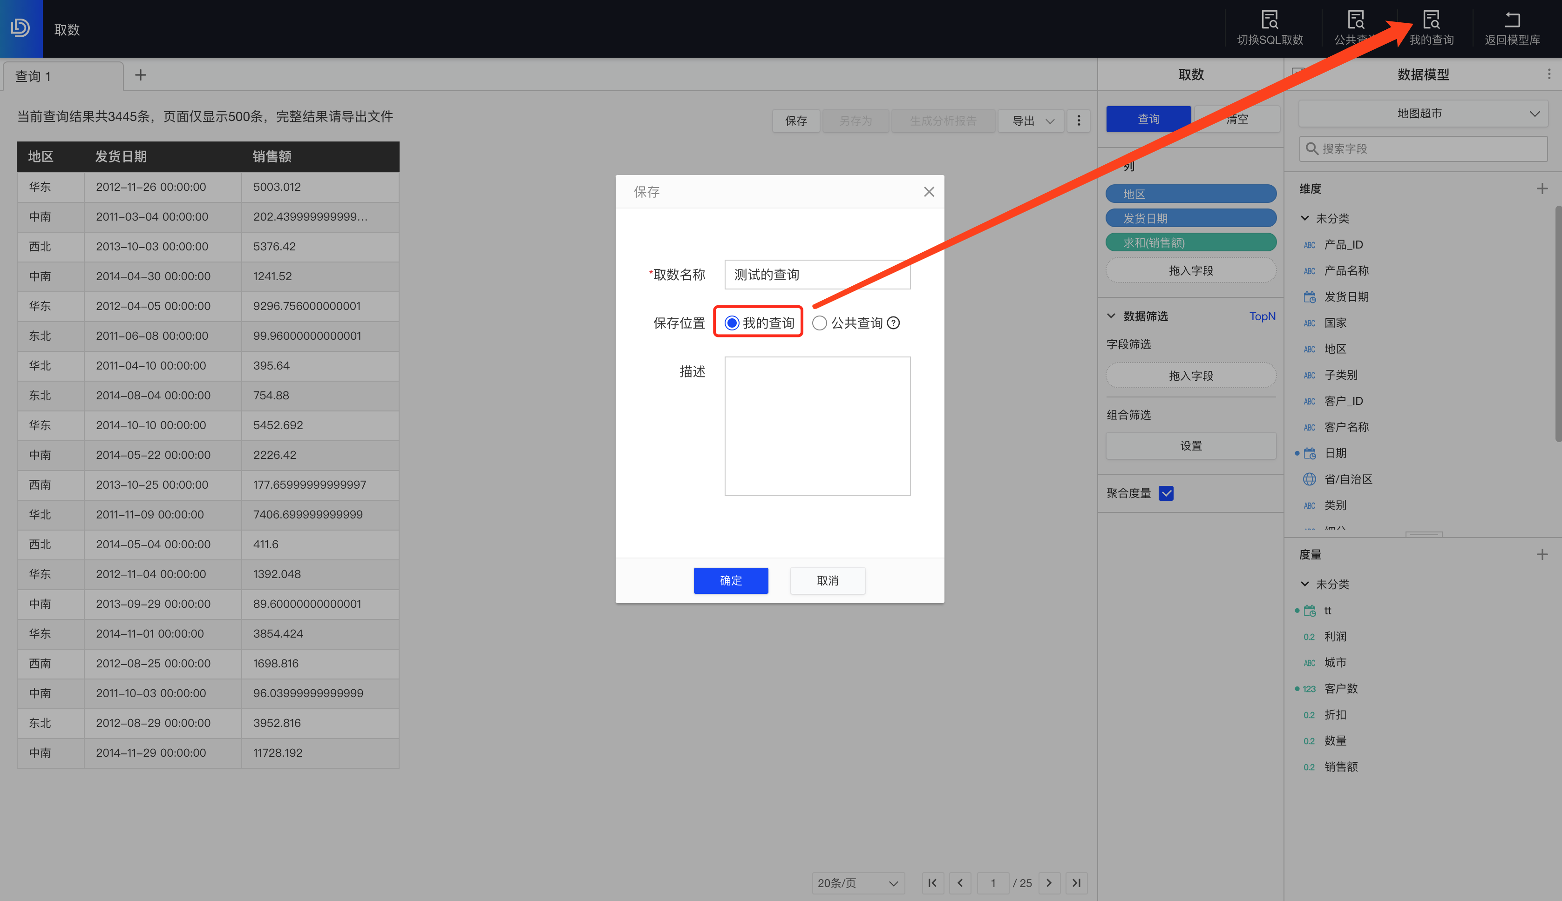Click the 生成分析报告 button
1562x901 pixels.
943,121
